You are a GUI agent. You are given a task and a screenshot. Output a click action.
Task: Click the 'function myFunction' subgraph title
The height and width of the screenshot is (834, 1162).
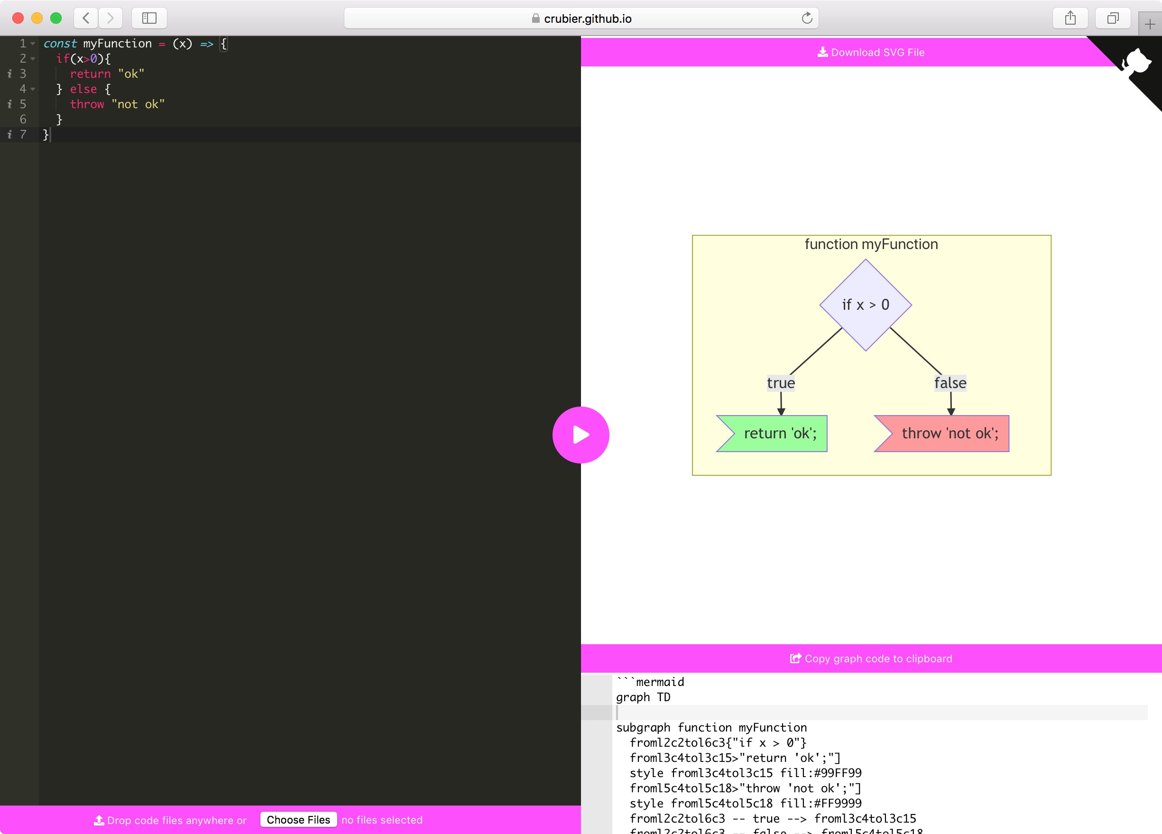(871, 244)
